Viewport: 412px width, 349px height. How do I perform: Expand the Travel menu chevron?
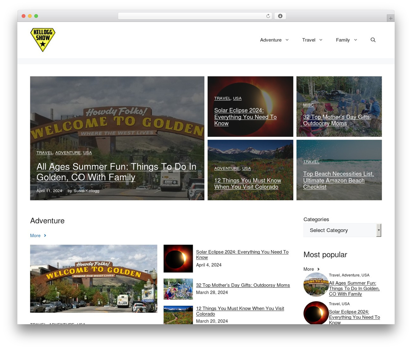[x=321, y=40]
